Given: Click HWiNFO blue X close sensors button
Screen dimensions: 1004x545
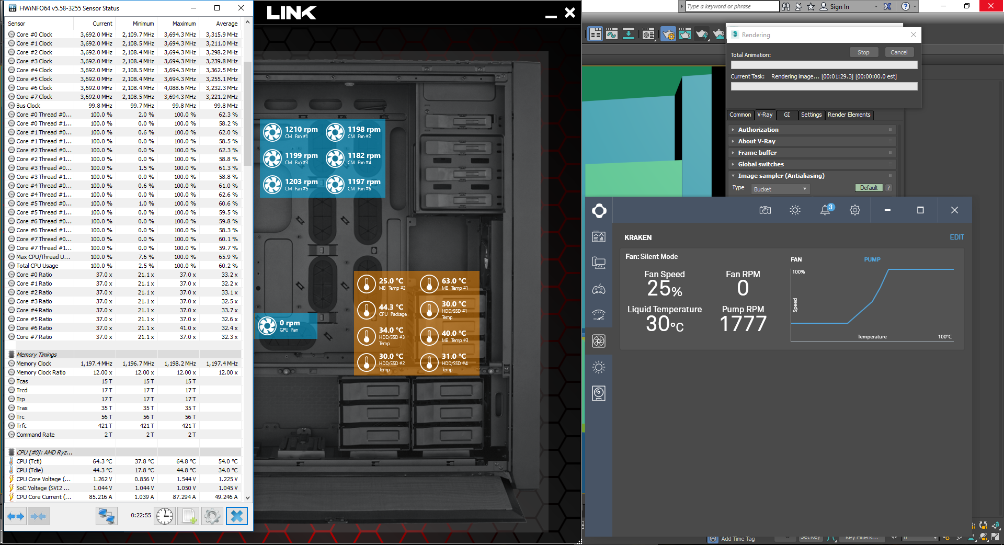Looking at the screenshot, I should (236, 516).
